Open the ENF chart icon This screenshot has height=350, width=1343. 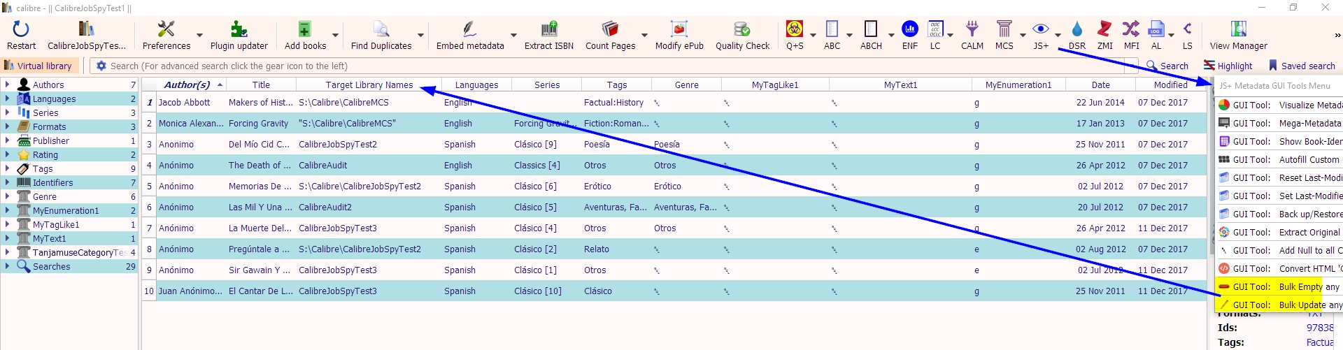(x=910, y=29)
